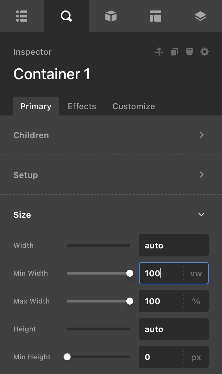Select the Inspector magnifier icon
The width and height of the screenshot is (222, 374).
tap(66, 16)
